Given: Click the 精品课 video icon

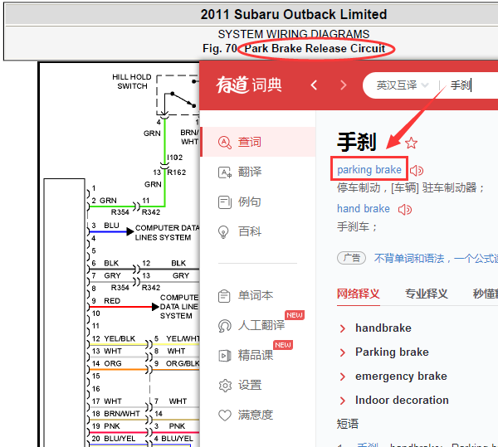Looking at the screenshot, I should [225, 356].
